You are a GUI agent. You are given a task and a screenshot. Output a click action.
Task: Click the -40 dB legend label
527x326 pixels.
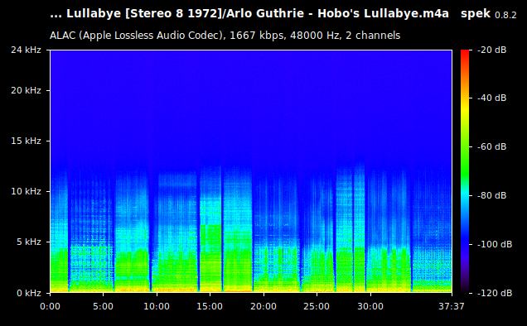coord(491,98)
